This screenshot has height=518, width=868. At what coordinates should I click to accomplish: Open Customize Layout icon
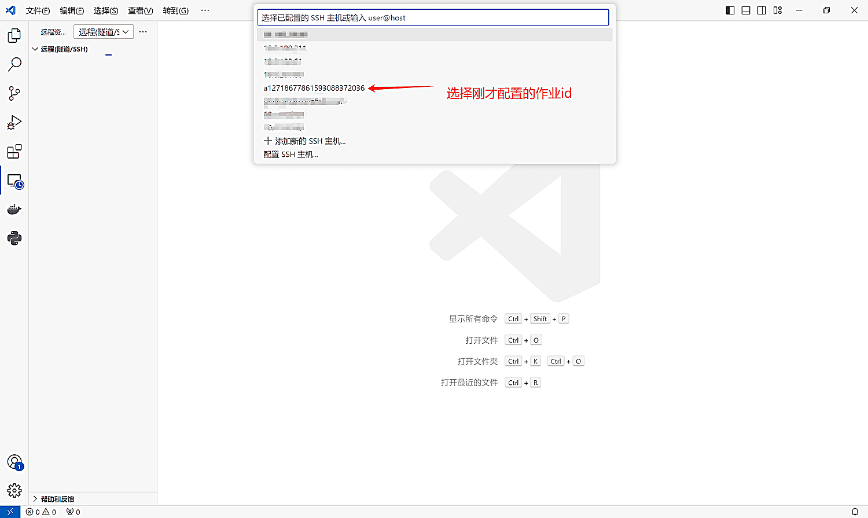click(778, 10)
